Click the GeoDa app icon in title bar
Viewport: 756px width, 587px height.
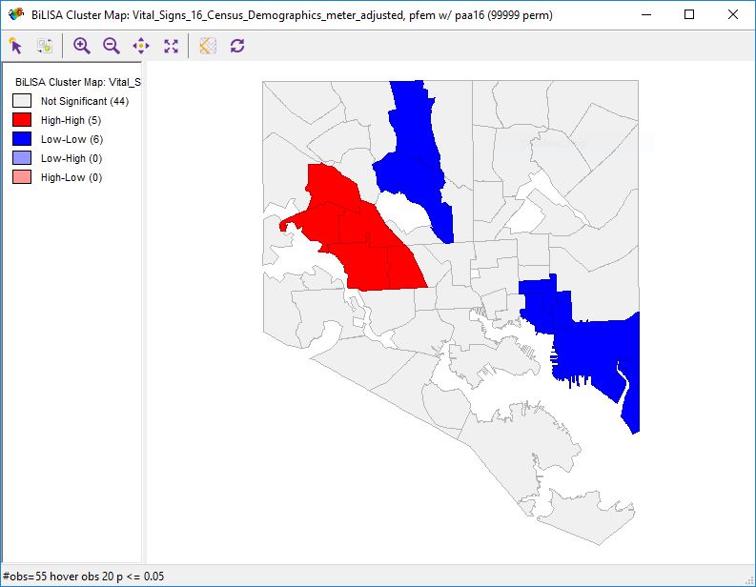click(x=16, y=14)
